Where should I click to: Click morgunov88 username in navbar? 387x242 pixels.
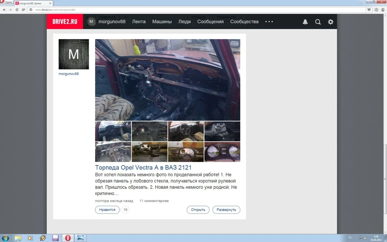click(112, 22)
